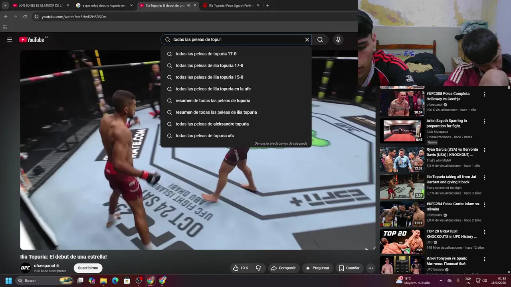This screenshot has width=511, height=287.
Task: Close the Ilia Topuria Perfil tab
Action: [x=258, y=6]
